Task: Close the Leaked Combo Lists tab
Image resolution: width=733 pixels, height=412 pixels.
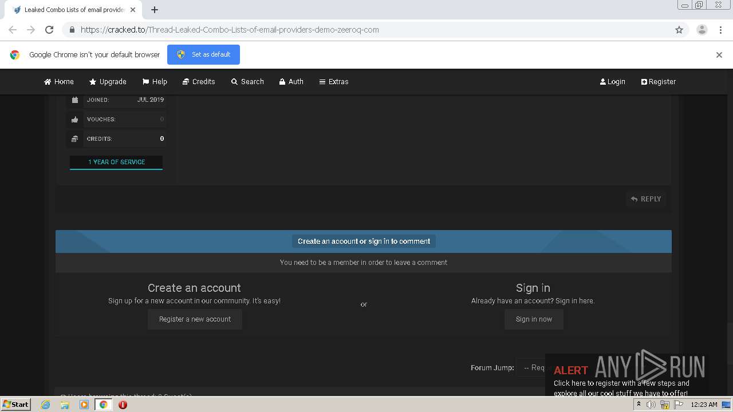Action: 133,10
